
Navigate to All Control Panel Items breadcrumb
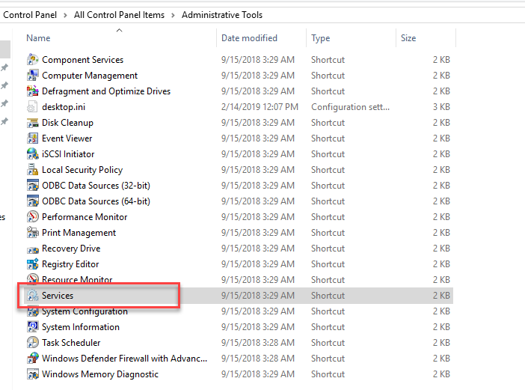[x=120, y=15]
